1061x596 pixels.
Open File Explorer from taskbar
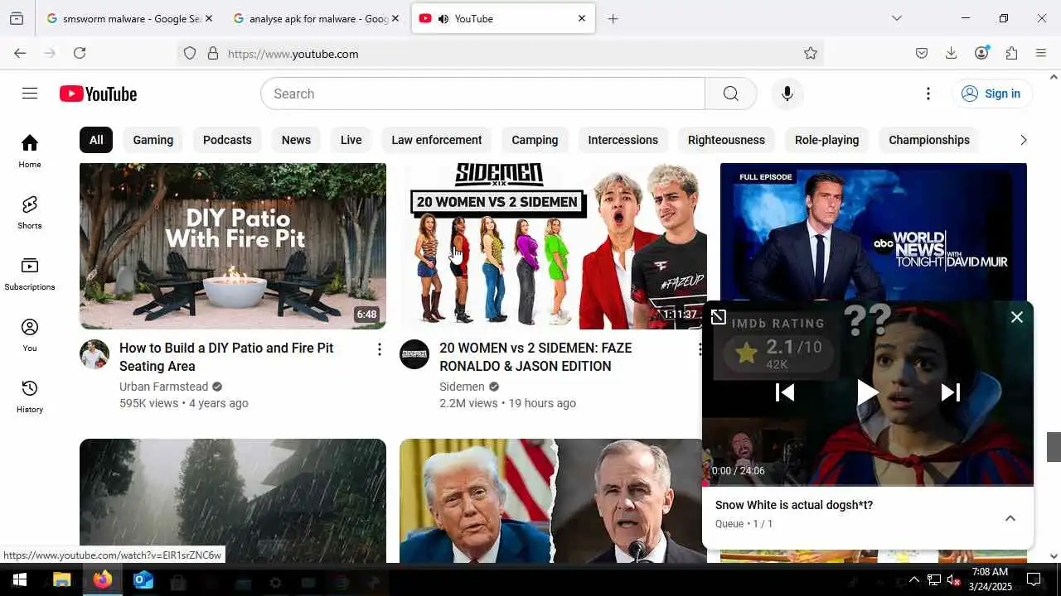pyautogui.click(x=62, y=579)
